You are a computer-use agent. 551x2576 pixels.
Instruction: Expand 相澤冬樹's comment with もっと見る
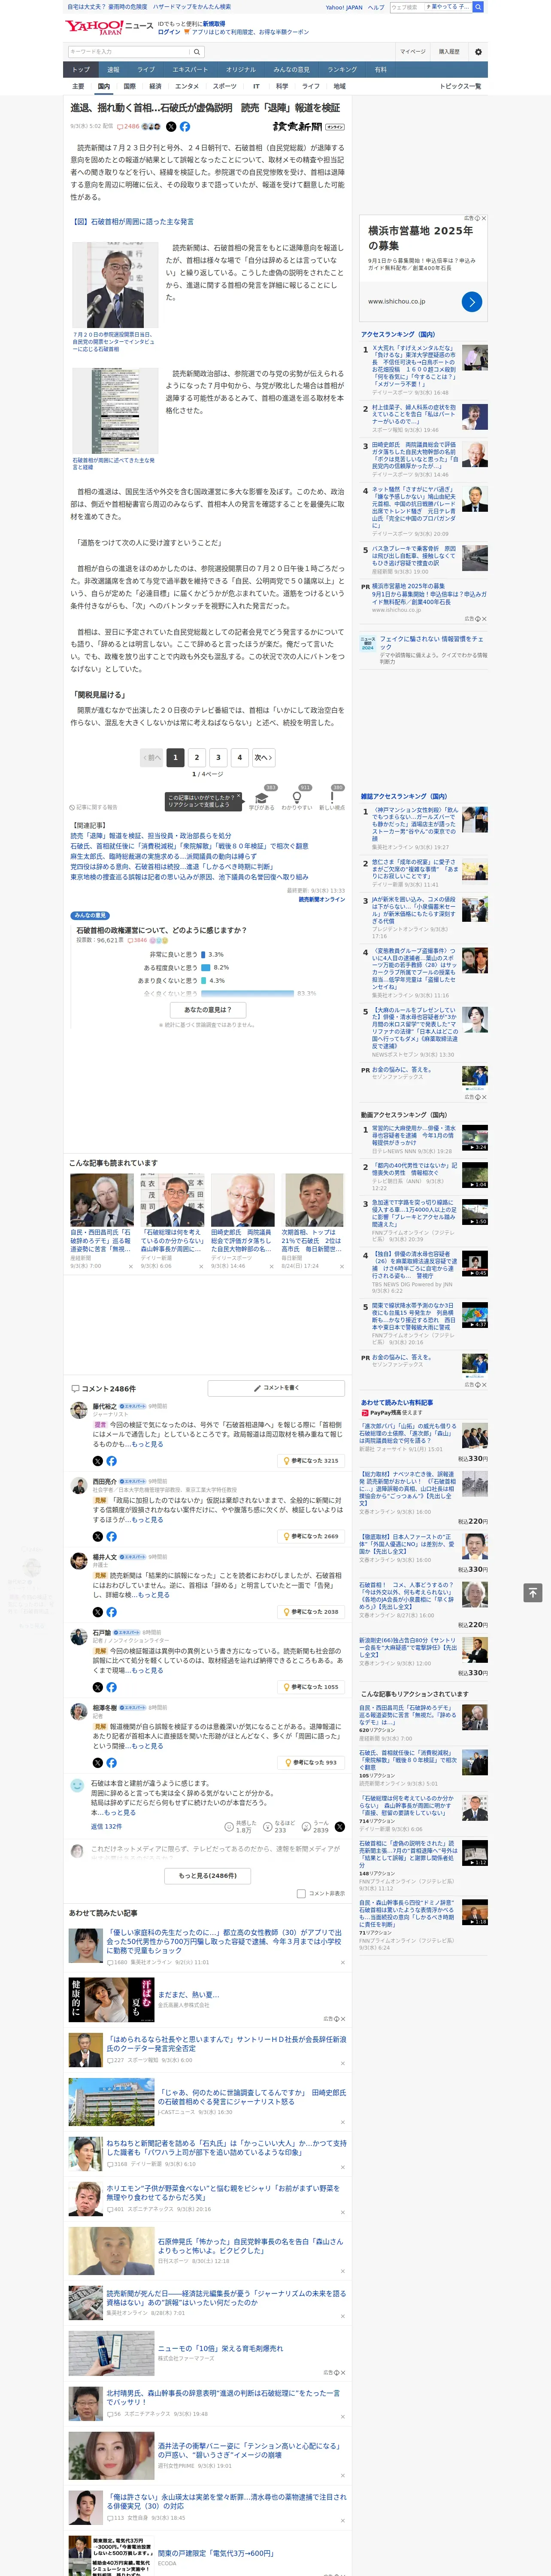pos(147,1746)
